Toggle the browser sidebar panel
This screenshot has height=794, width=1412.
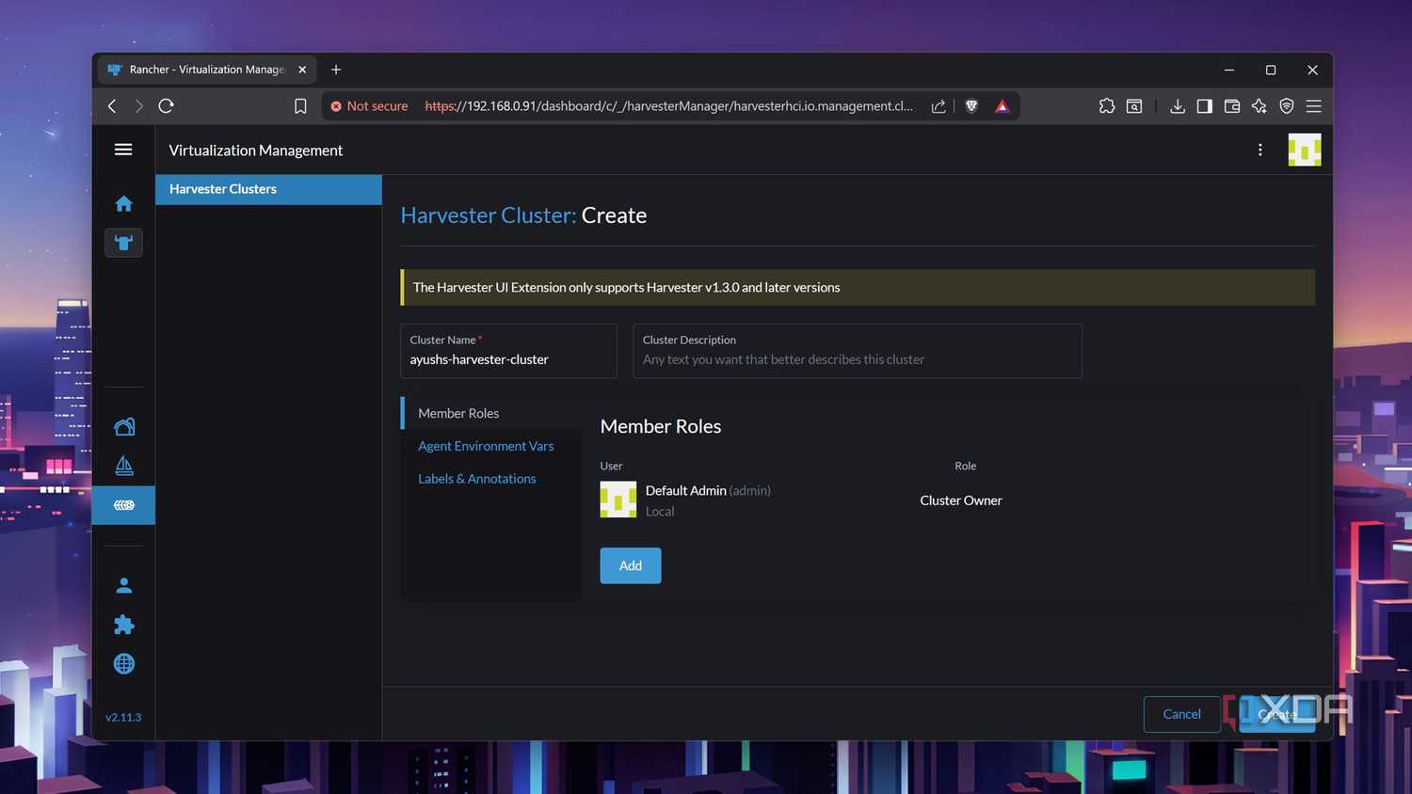pyautogui.click(x=1205, y=106)
